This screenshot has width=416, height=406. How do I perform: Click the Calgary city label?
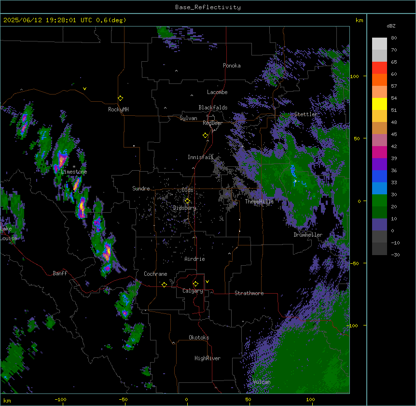193,291
